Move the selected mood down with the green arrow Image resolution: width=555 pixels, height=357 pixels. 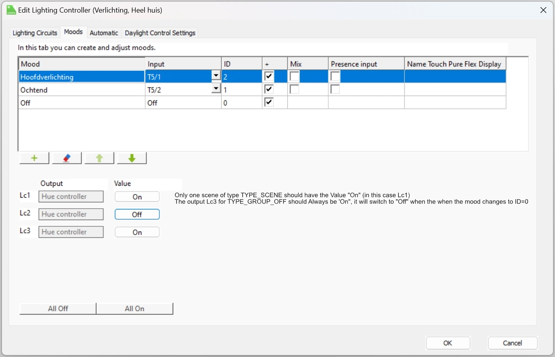pyautogui.click(x=131, y=158)
